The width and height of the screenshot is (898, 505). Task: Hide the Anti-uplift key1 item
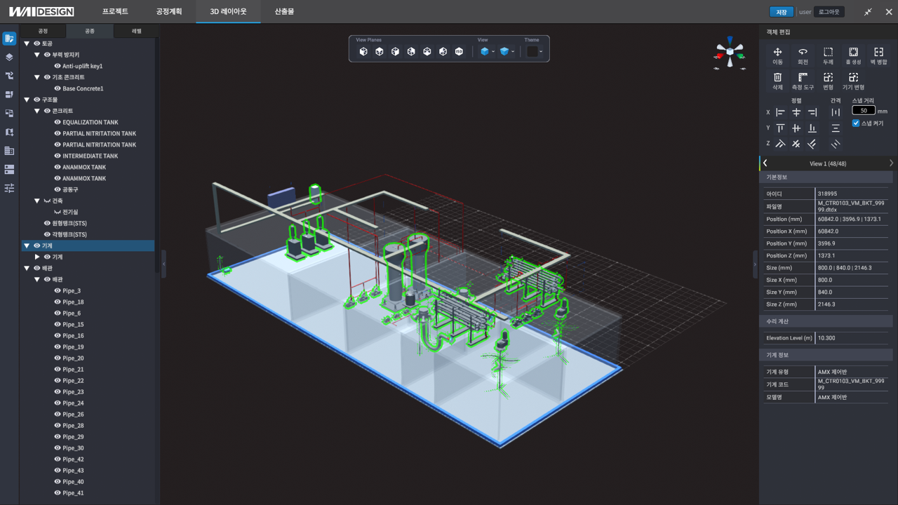pos(58,66)
